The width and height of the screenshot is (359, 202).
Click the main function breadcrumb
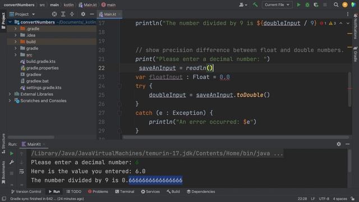point(108,5)
